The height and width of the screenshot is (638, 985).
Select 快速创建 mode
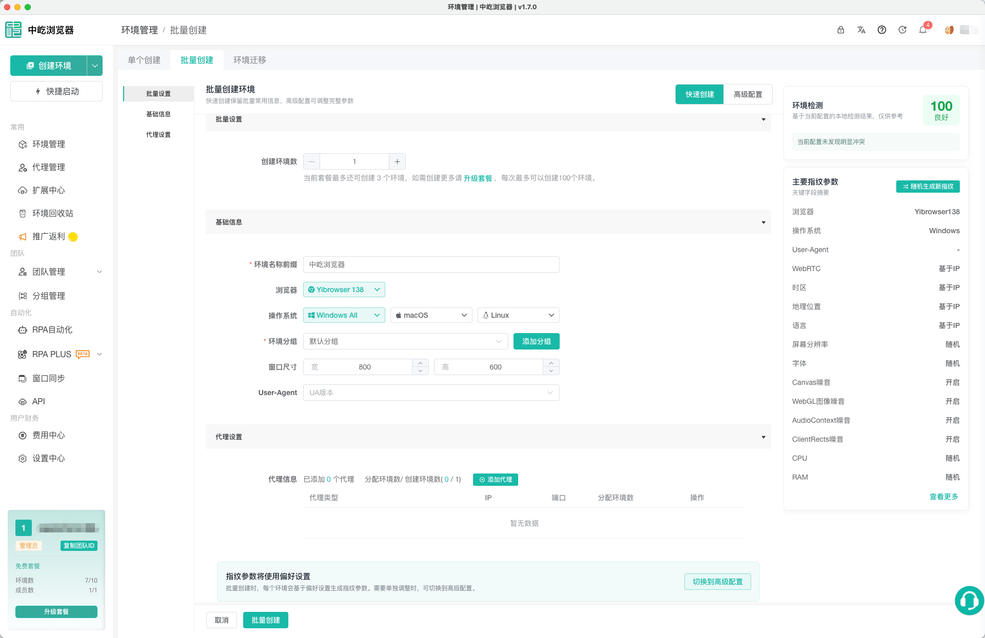(x=700, y=94)
